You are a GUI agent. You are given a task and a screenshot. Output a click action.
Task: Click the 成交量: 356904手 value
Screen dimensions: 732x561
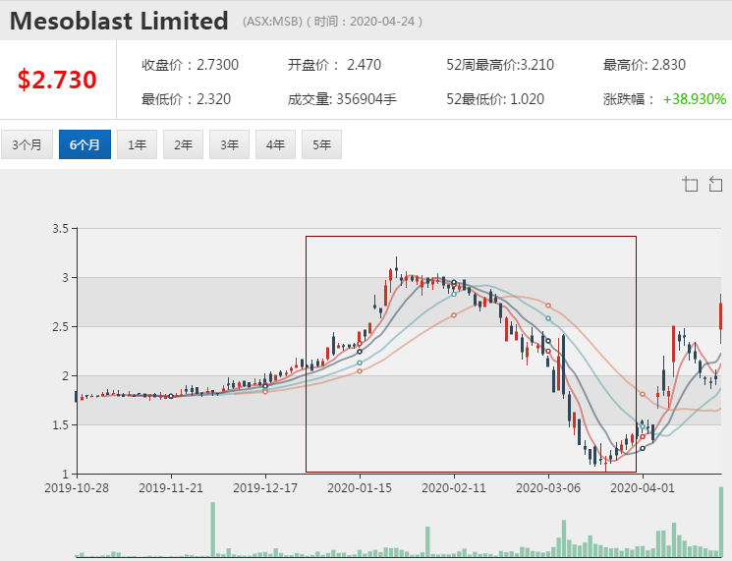[x=342, y=99]
